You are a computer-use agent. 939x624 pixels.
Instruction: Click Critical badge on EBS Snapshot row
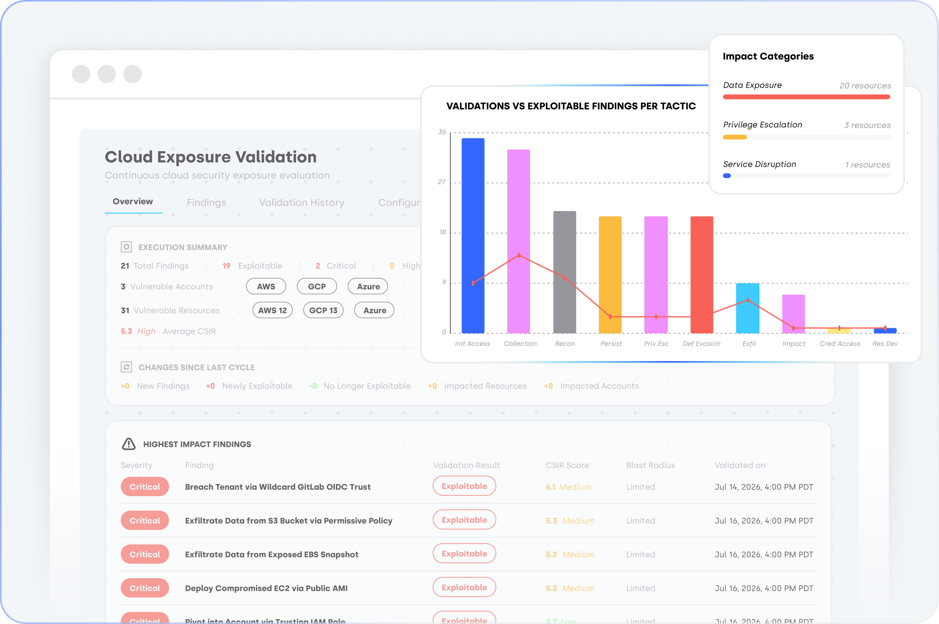click(x=145, y=554)
